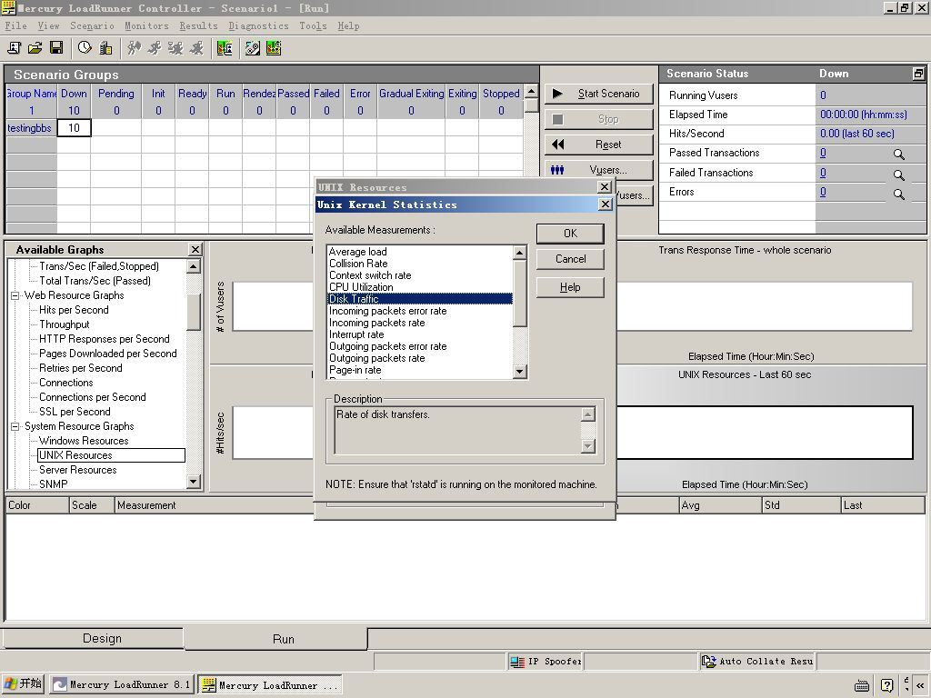Close the Unix Kernel Statistics dialog

click(605, 204)
